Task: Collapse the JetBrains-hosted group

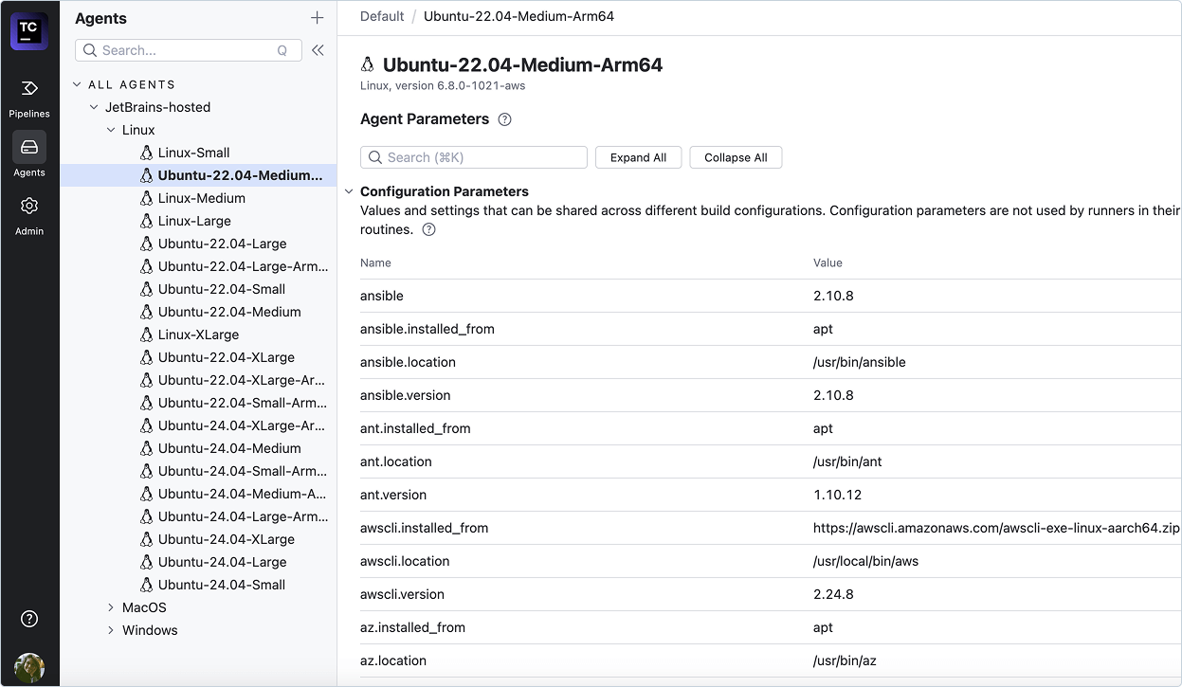Action: 94,107
